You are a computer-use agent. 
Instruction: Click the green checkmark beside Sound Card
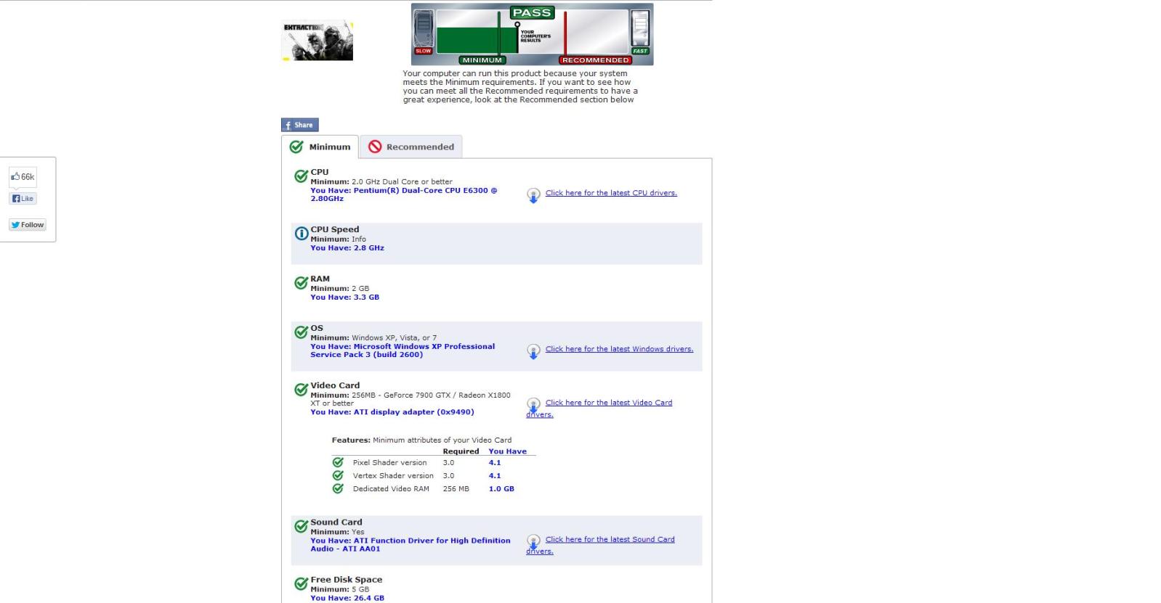pos(301,526)
